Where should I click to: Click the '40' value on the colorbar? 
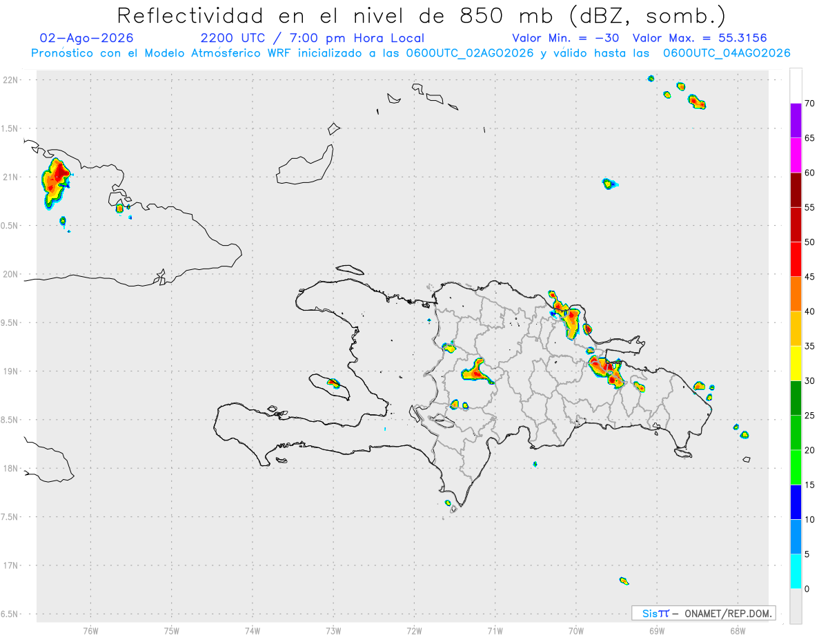tap(809, 311)
